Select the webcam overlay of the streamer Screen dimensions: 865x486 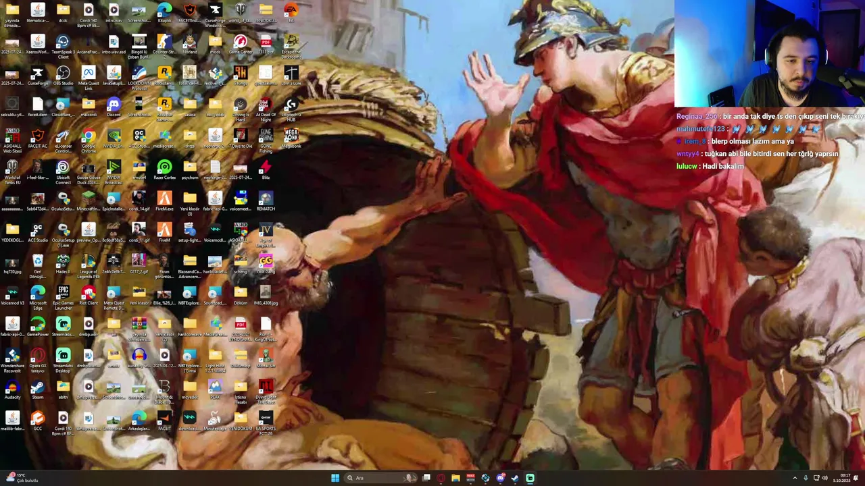pyautogui.click(x=770, y=54)
